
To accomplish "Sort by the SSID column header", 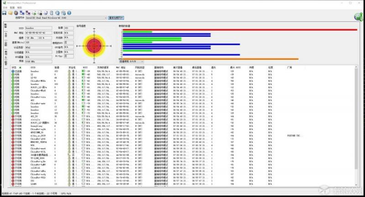I will tap(33, 67).
